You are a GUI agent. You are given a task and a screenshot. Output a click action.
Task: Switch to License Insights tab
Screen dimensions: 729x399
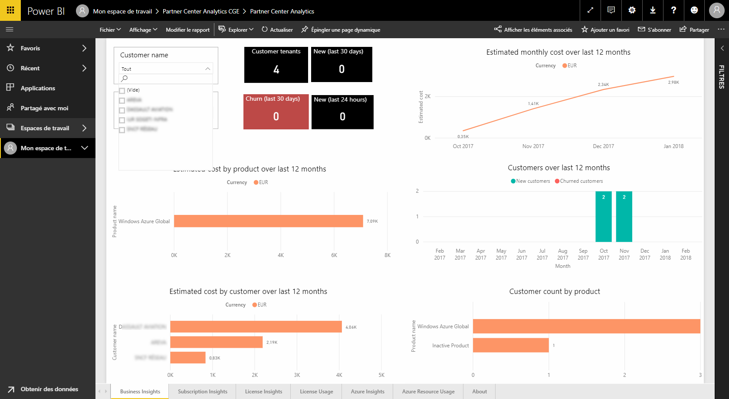coord(263,391)
